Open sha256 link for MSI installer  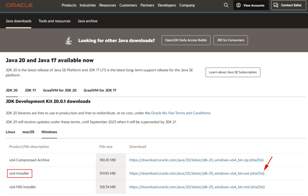257,187
